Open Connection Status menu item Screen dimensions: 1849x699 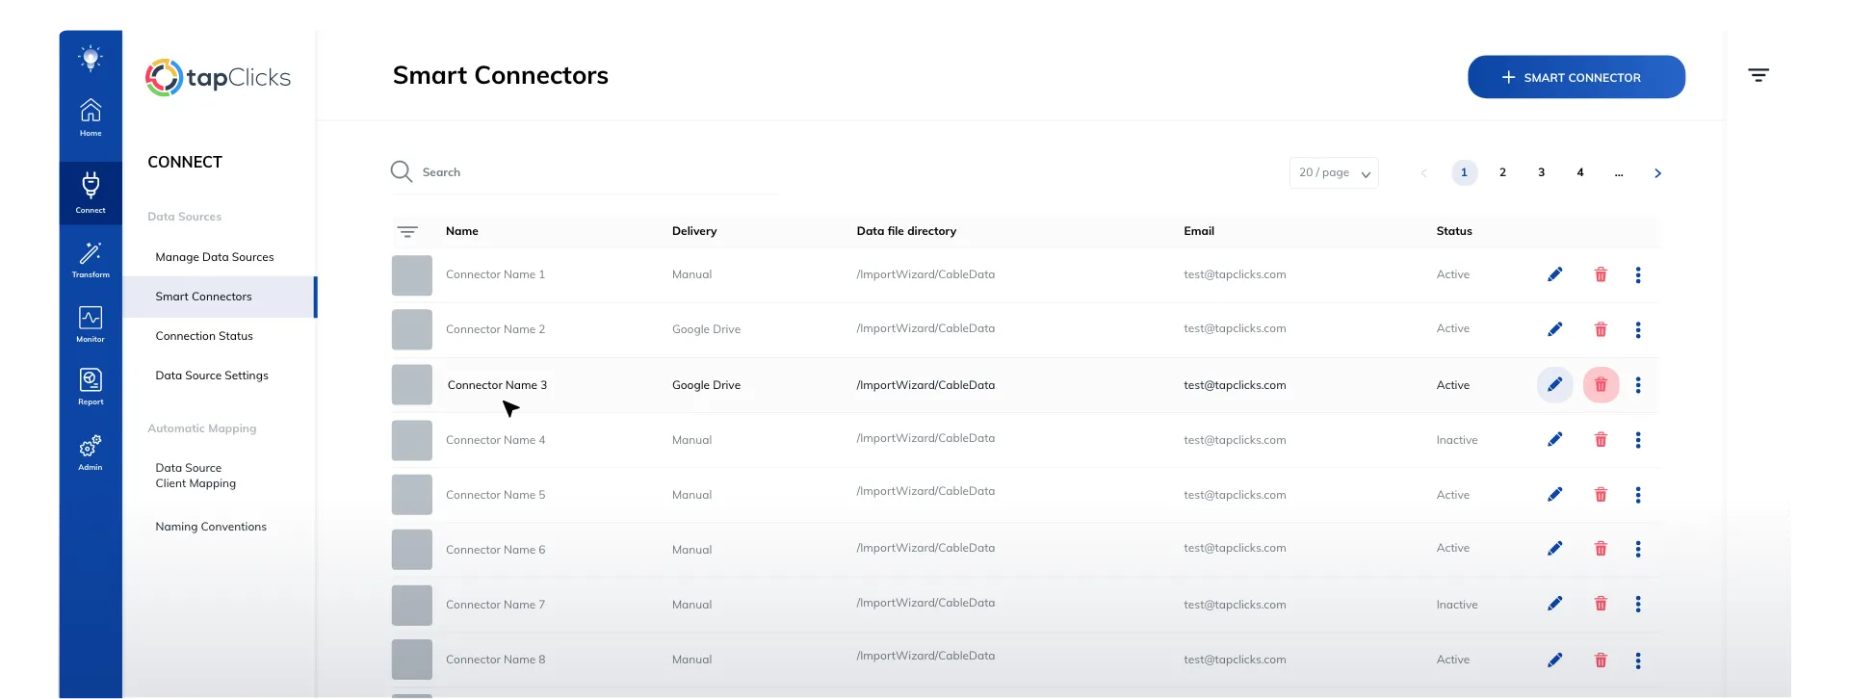(x=204, y=336)
